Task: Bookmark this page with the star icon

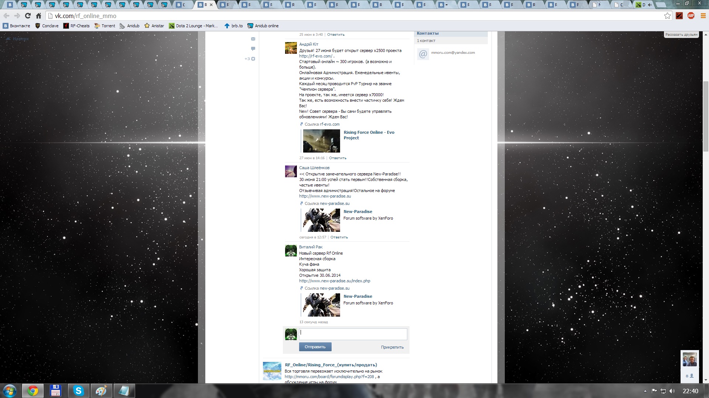Action: (667, 16)
